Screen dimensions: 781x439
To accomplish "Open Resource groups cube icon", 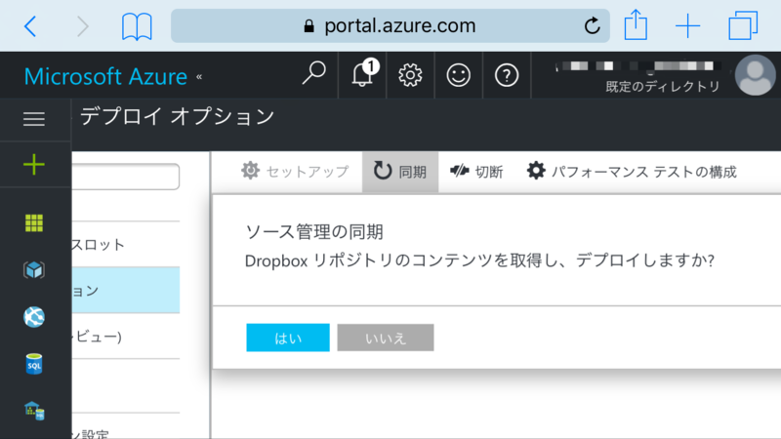I will [34, 270].
